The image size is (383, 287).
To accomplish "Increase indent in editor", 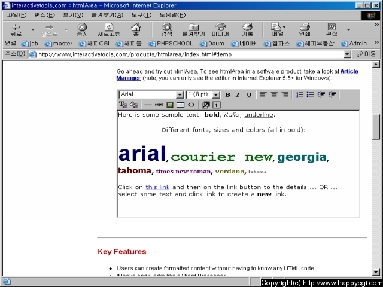I will point(332,95).
